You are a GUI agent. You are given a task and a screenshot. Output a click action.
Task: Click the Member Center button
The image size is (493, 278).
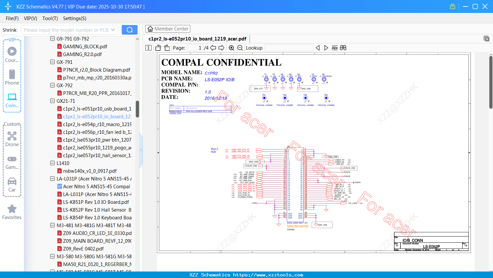[x=168, y=29]
